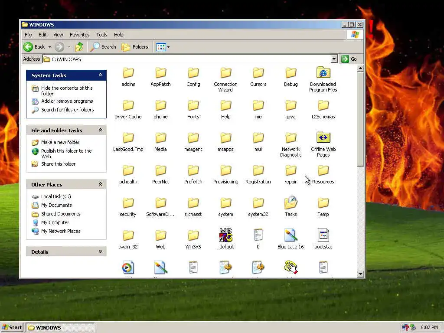The height and width of the screenshot is (333, 444).
Task: Click the Views toolbar icon
Action: pos(161,47)
